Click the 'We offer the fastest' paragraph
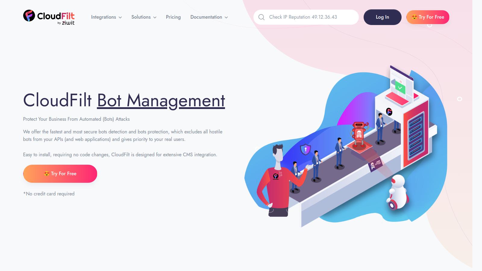The height and width of the screenshot is (271, 482). [x=123, y=135]
